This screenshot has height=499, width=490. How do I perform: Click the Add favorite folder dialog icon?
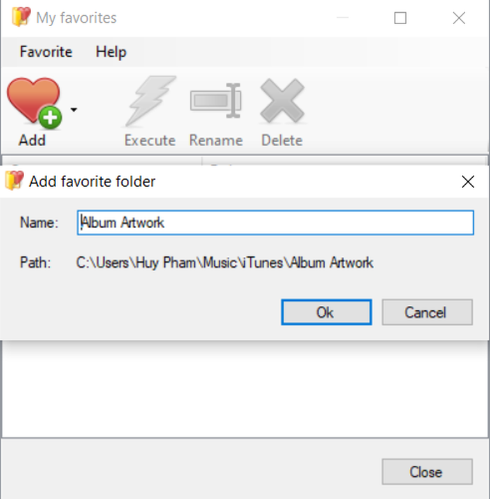point(14,180)
